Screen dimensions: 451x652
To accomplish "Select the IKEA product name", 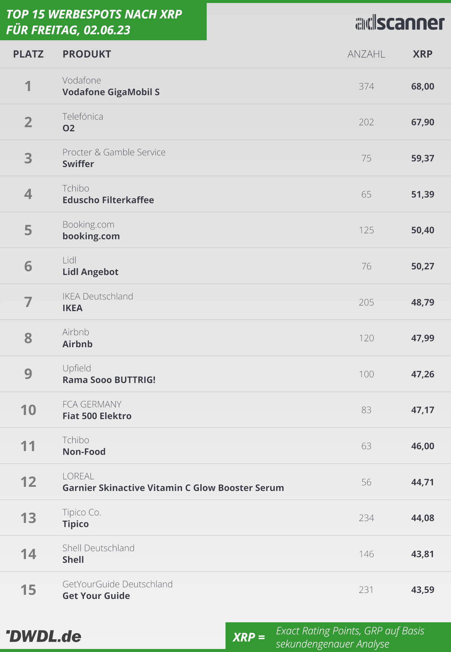I will pos(73,308).
